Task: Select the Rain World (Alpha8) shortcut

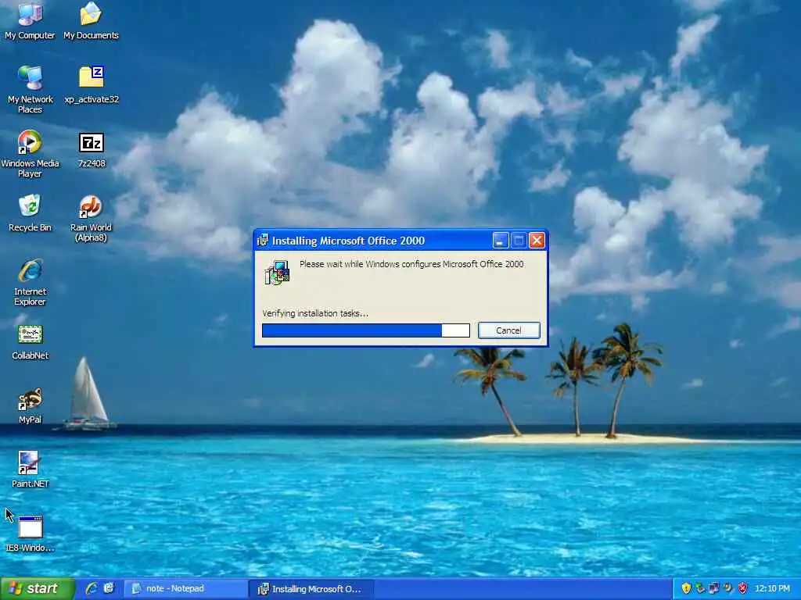Action: click(91, 218)
